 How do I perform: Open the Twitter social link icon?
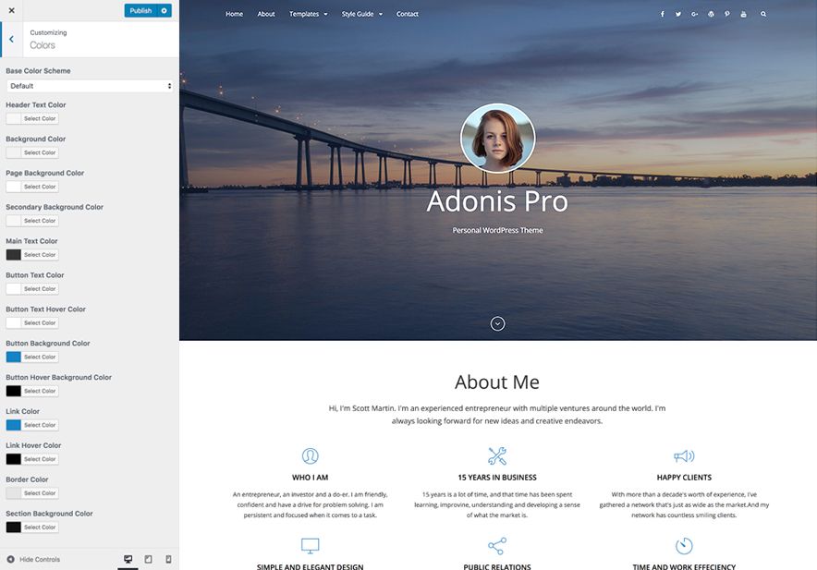677,14
